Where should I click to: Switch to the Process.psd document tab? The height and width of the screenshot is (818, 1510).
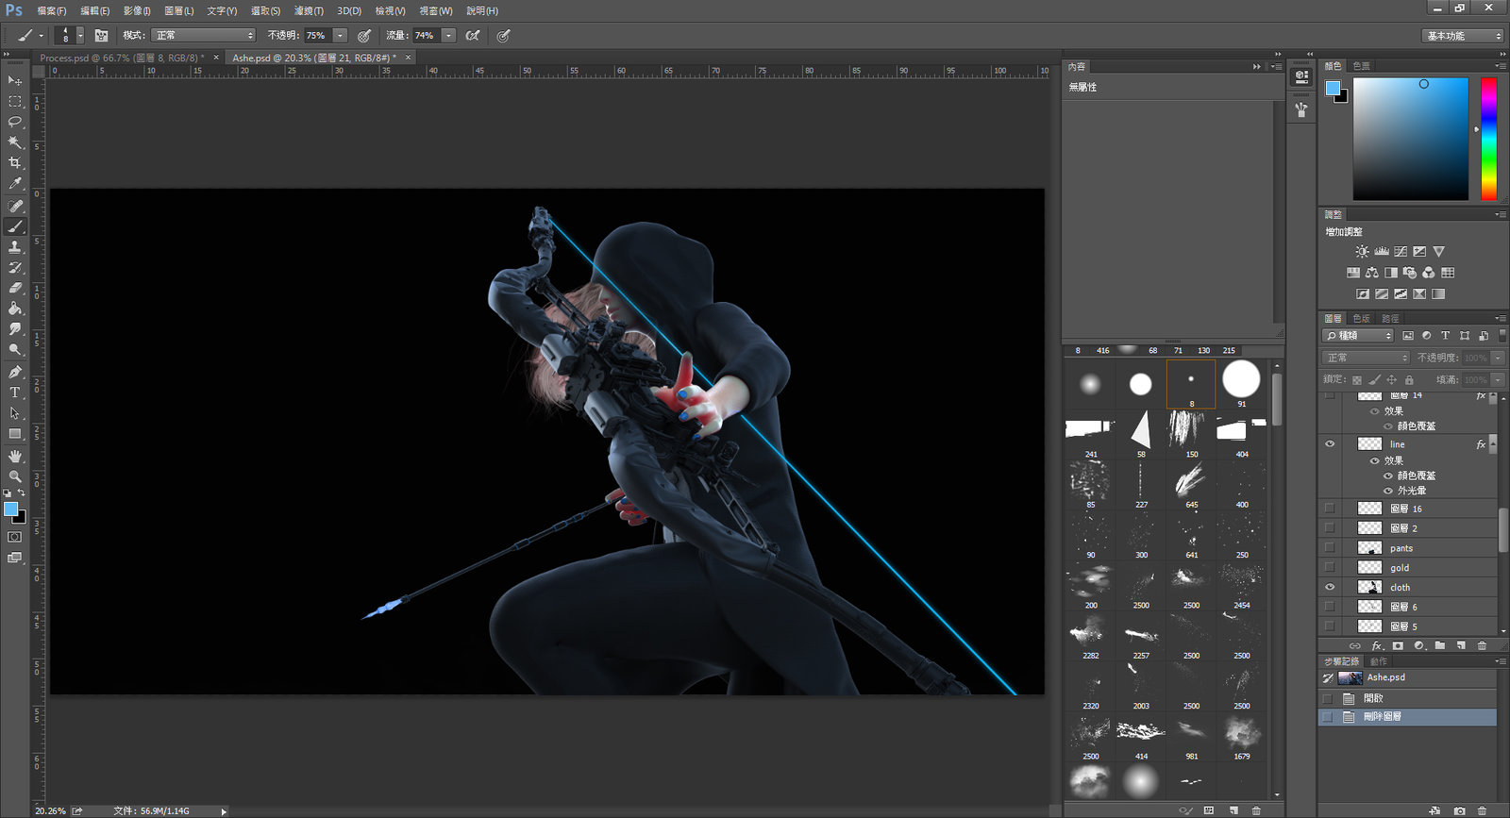(x=121, y=58)
